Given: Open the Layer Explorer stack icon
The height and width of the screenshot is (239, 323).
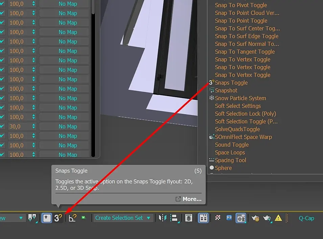Looking at the screenshot, I should 189,218.
